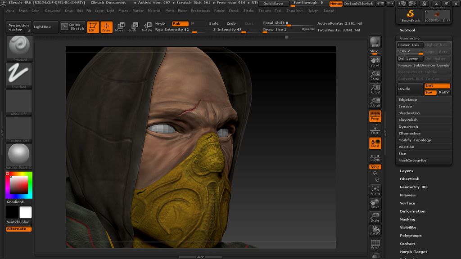Open the MatCap material picker
The image size is (461, 259).
click(19, 156)
